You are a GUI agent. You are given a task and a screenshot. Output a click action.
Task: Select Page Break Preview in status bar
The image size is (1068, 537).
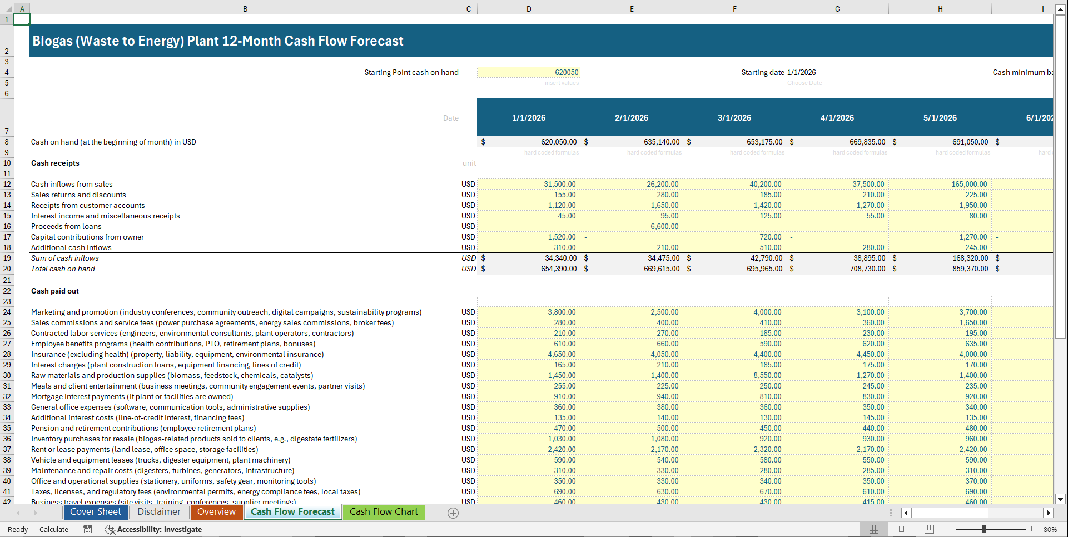928,529
